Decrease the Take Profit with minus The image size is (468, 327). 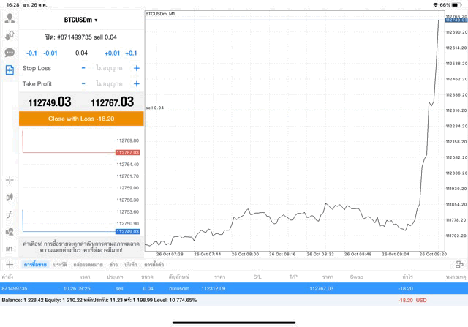point(83,84)
